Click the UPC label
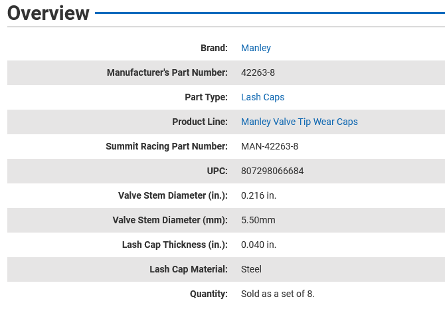445x311 pixels. pos(217,171)
